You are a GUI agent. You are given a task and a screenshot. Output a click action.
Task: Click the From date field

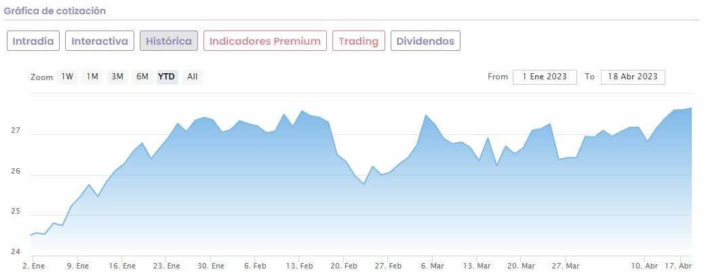point(545,77)
